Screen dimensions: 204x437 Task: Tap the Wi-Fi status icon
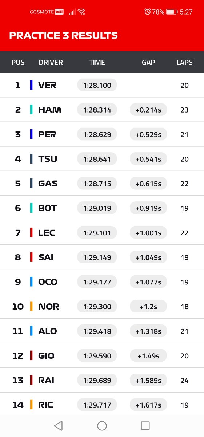coord(81,12)
